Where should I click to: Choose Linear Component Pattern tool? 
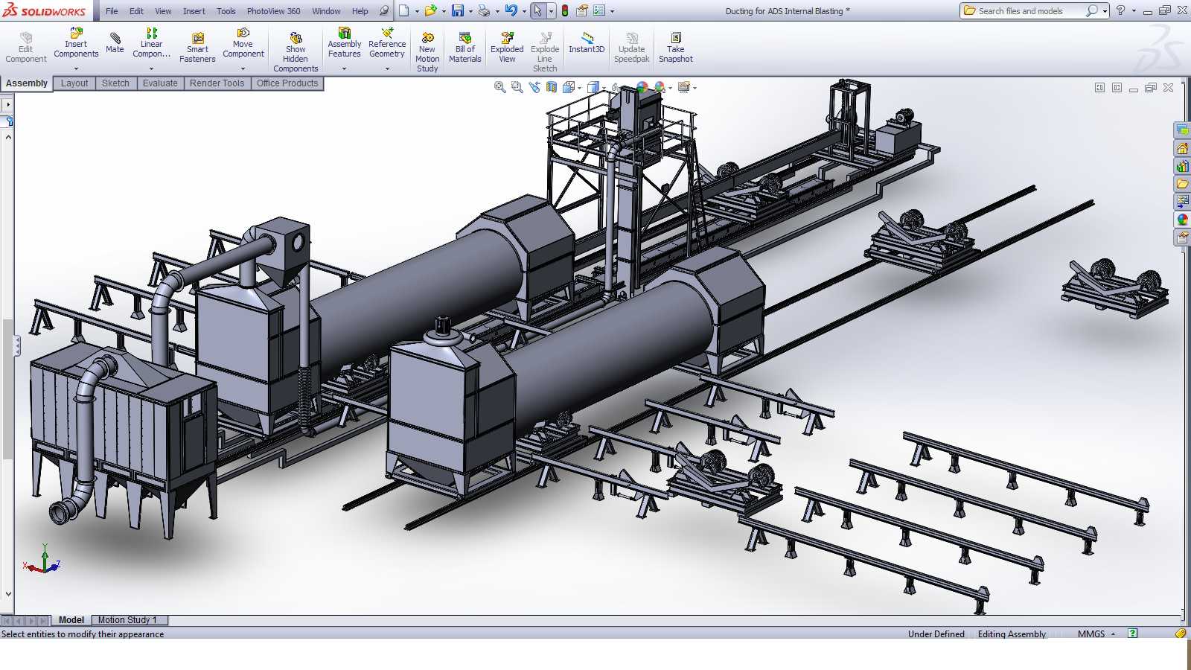pyautogui.click(x=151, y=43)
